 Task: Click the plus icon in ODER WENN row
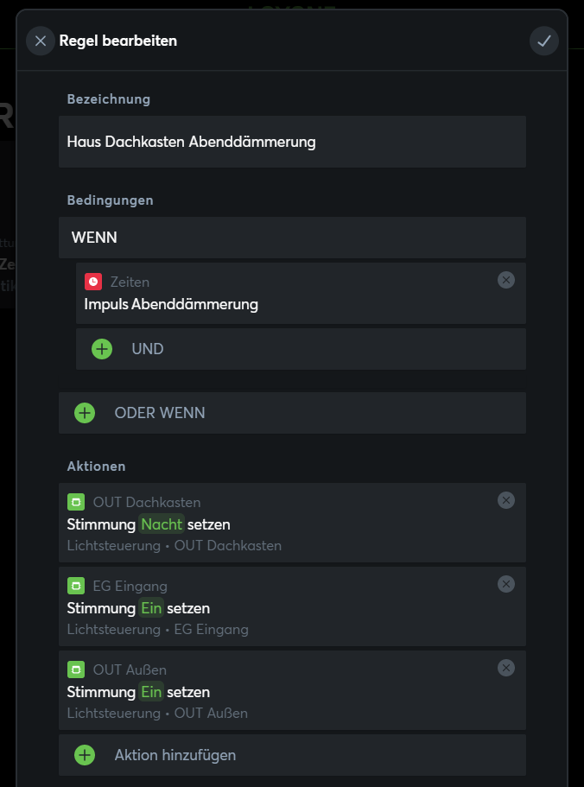pyautogui.click(x=84, y=413)
